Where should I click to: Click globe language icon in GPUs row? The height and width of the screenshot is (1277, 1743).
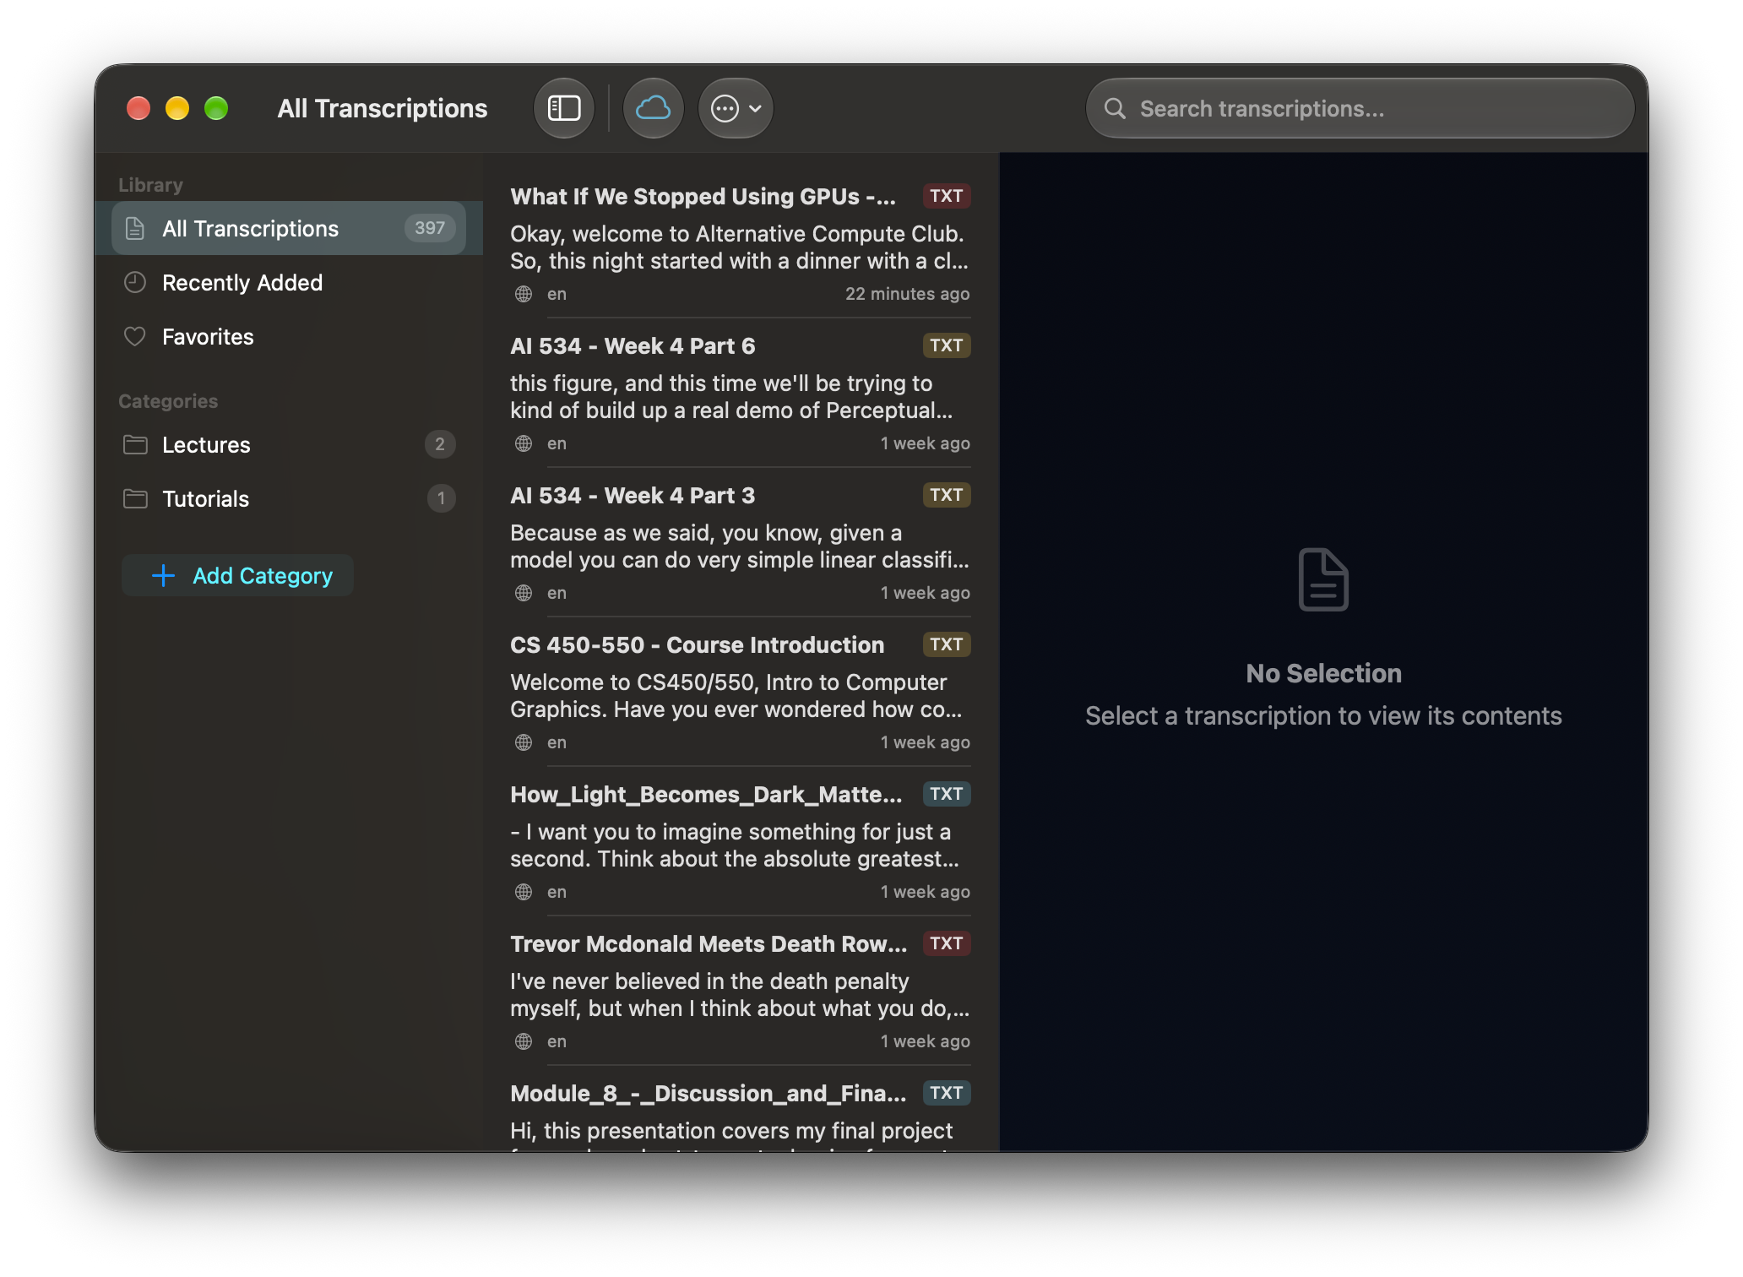pos(524,294)
